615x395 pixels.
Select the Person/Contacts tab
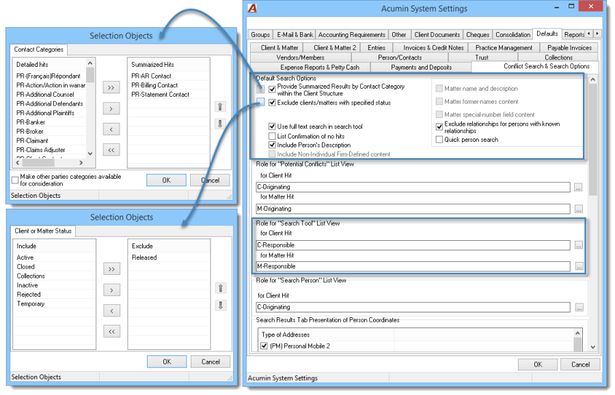click(400, 57)
